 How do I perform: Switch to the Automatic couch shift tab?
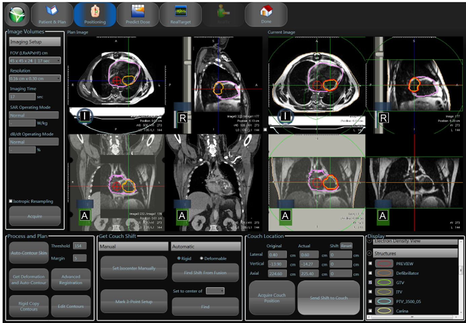coord(205,247)
